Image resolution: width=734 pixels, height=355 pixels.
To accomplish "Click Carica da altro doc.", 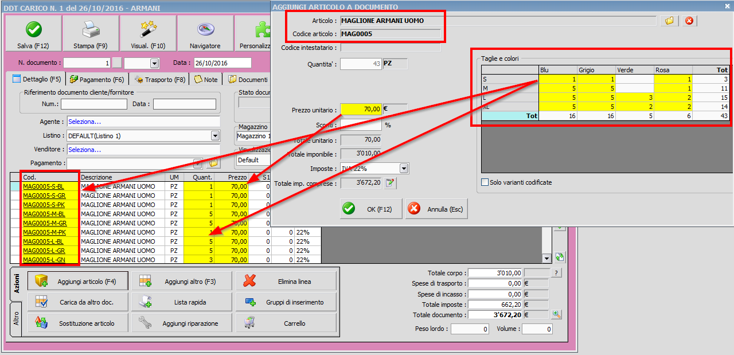I will pos(78,302).
